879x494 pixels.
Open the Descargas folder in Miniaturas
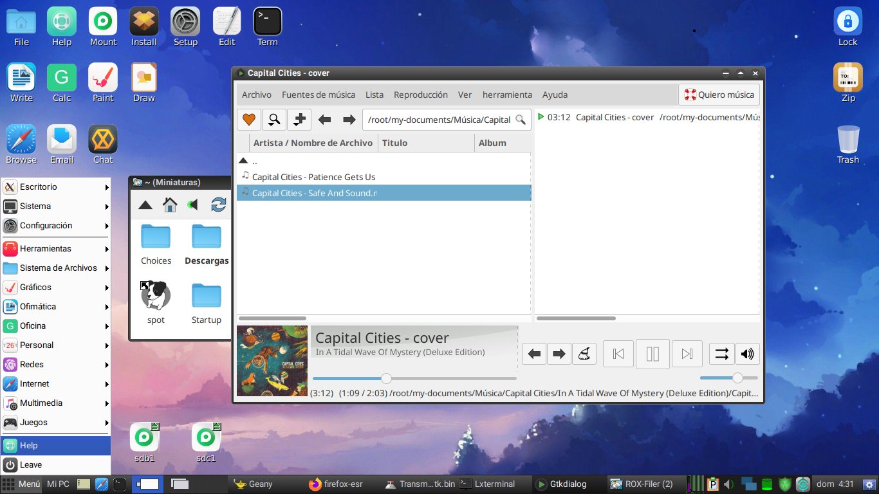click(x=207, y=244)
